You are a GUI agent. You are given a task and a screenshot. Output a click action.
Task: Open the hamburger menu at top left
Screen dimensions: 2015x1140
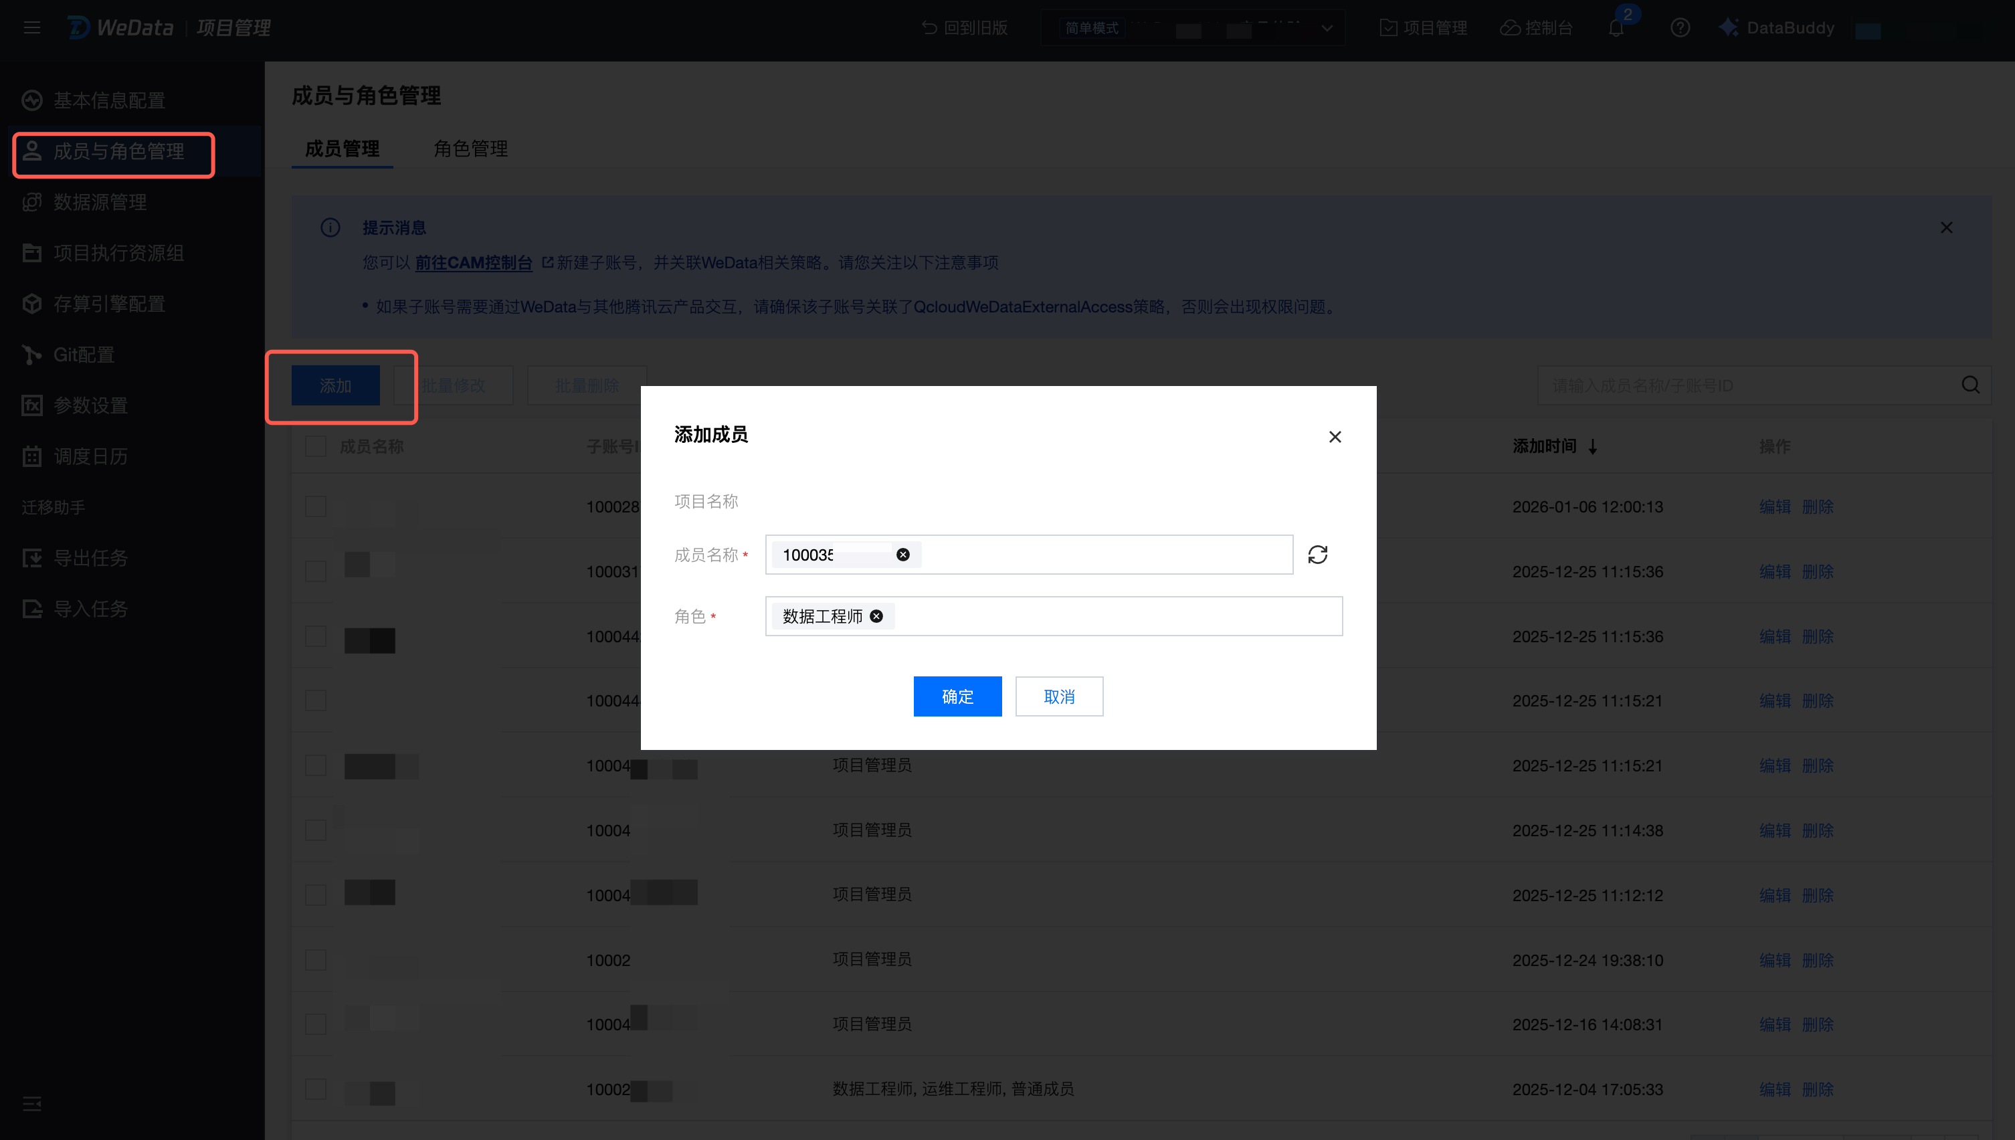(x=32, y=28)
